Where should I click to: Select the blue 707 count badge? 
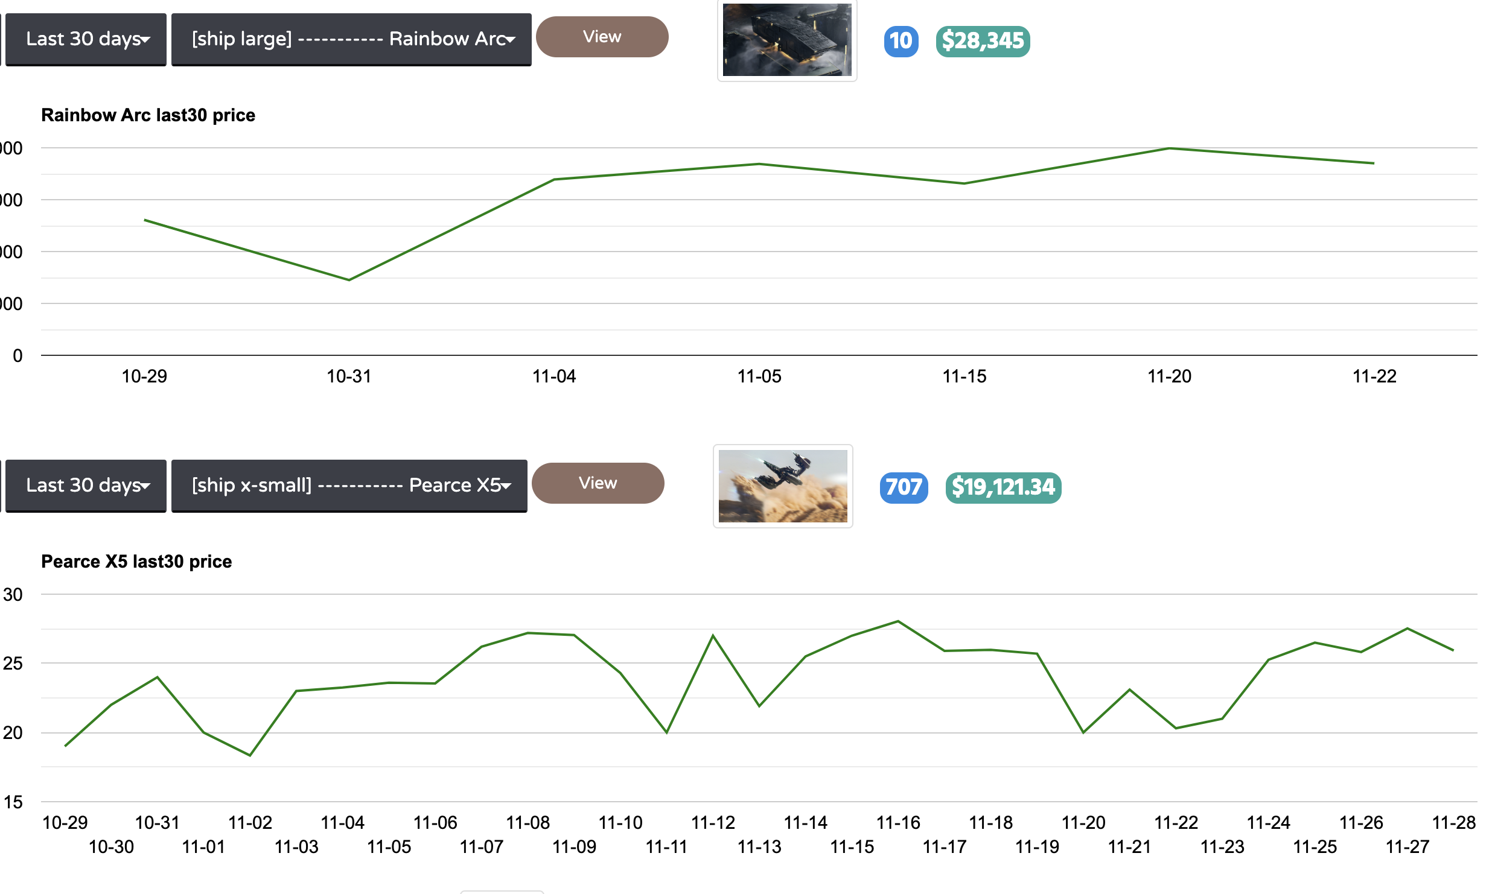(x=903, y=488)
